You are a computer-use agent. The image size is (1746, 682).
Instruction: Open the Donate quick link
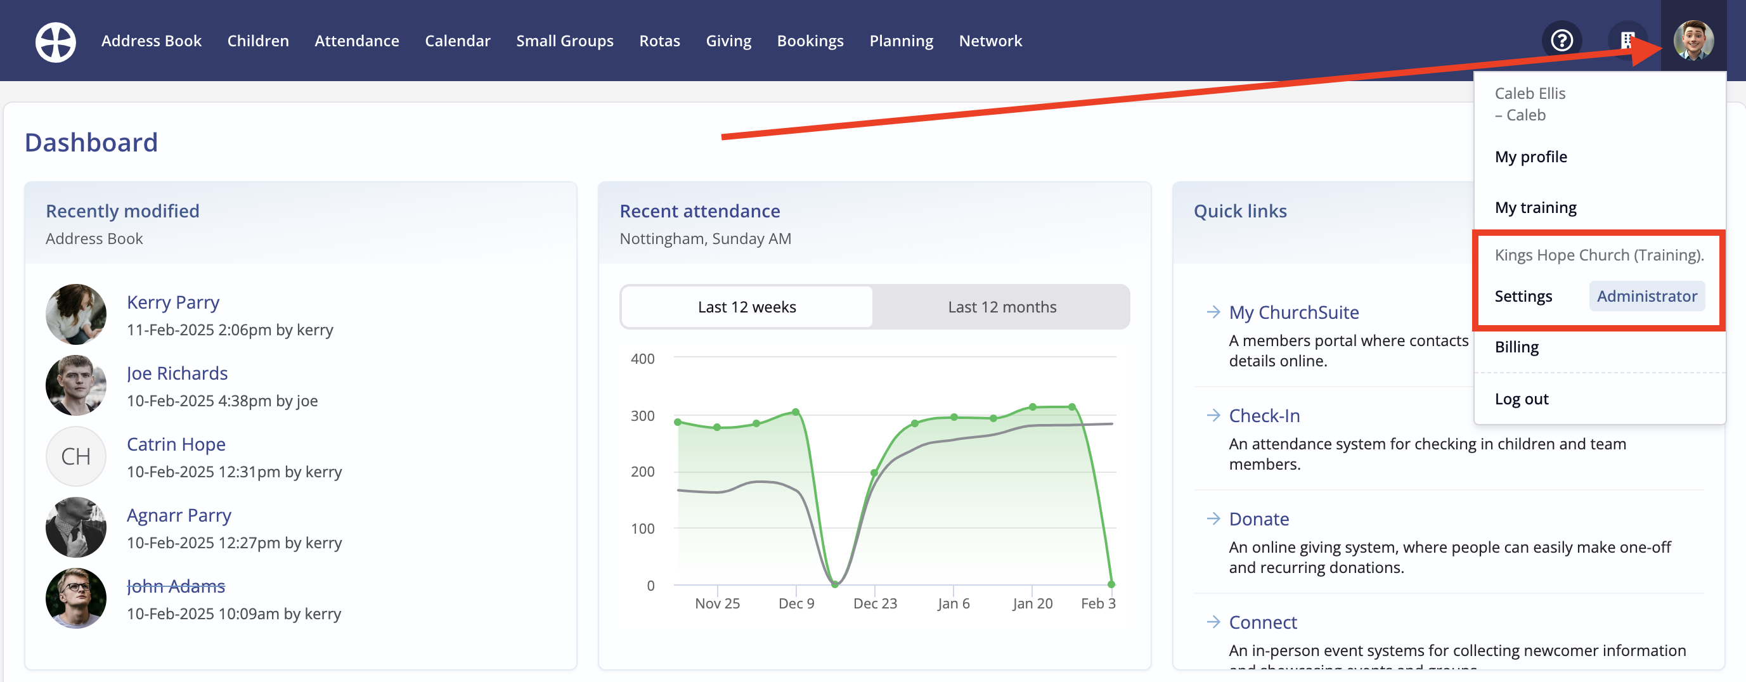1258,518
